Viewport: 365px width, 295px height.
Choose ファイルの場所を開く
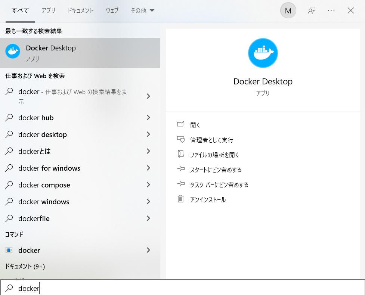coord(214,155)
